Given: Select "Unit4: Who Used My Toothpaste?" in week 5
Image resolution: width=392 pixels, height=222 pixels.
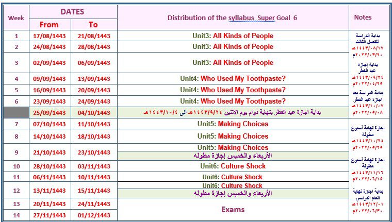Looking at the screenshot, I should coord(233,90).
